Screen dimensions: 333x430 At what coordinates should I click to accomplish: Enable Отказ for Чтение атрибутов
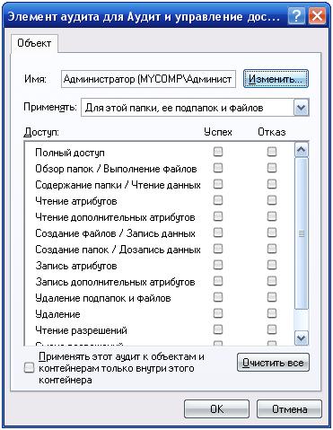tap(272, 200)
